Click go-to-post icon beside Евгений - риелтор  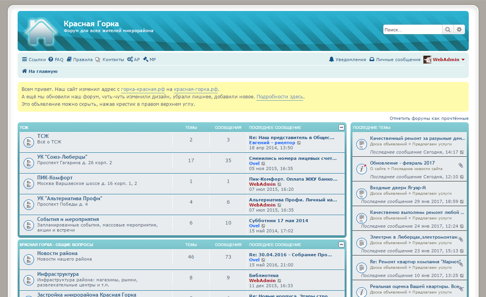pos(299,143)
